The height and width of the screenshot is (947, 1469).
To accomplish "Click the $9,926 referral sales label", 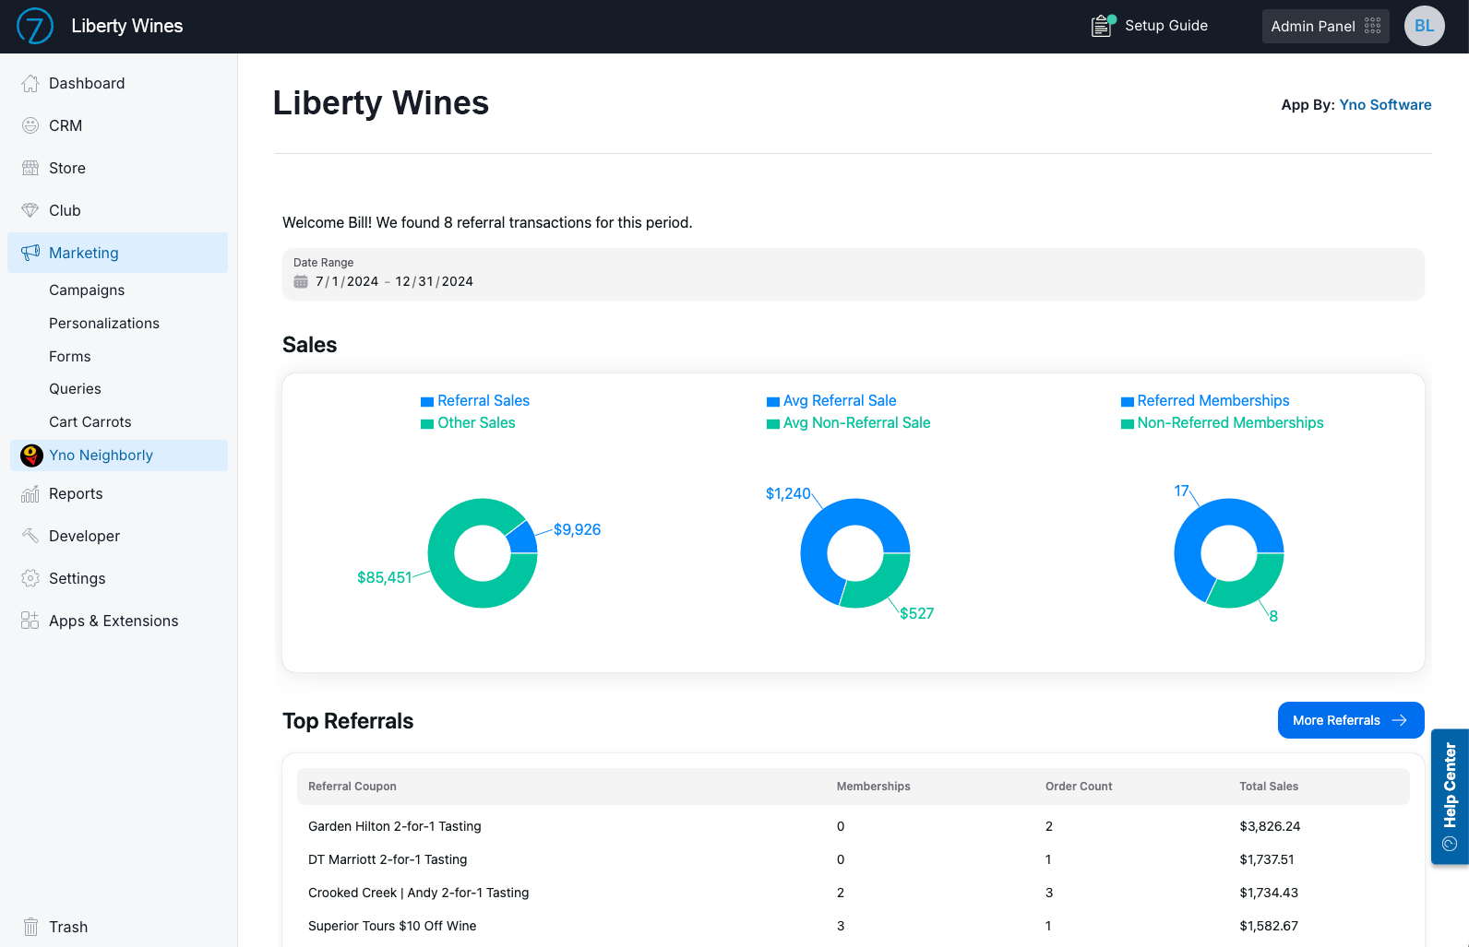I will (578, 529).
